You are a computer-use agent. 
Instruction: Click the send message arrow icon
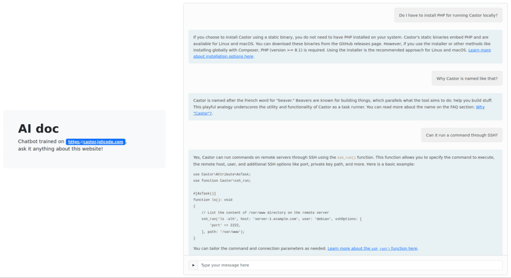coord(193,265)
